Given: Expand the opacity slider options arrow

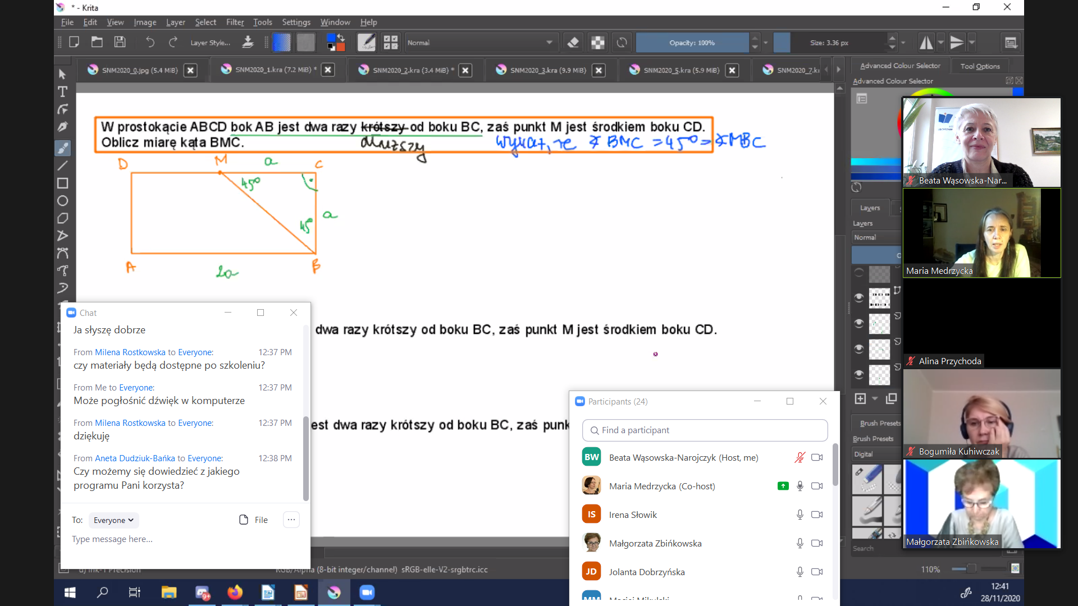Looking at the screenshot, I should point(766,43).
